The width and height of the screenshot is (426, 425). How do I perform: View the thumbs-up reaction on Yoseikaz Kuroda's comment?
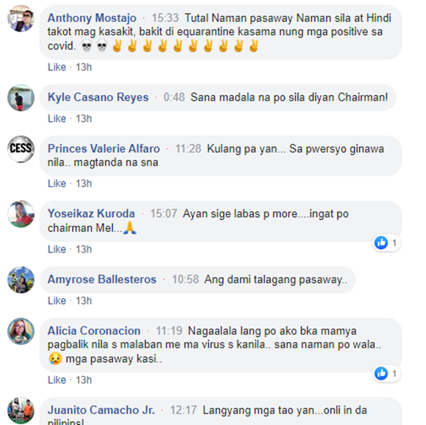tap(386, 243)
